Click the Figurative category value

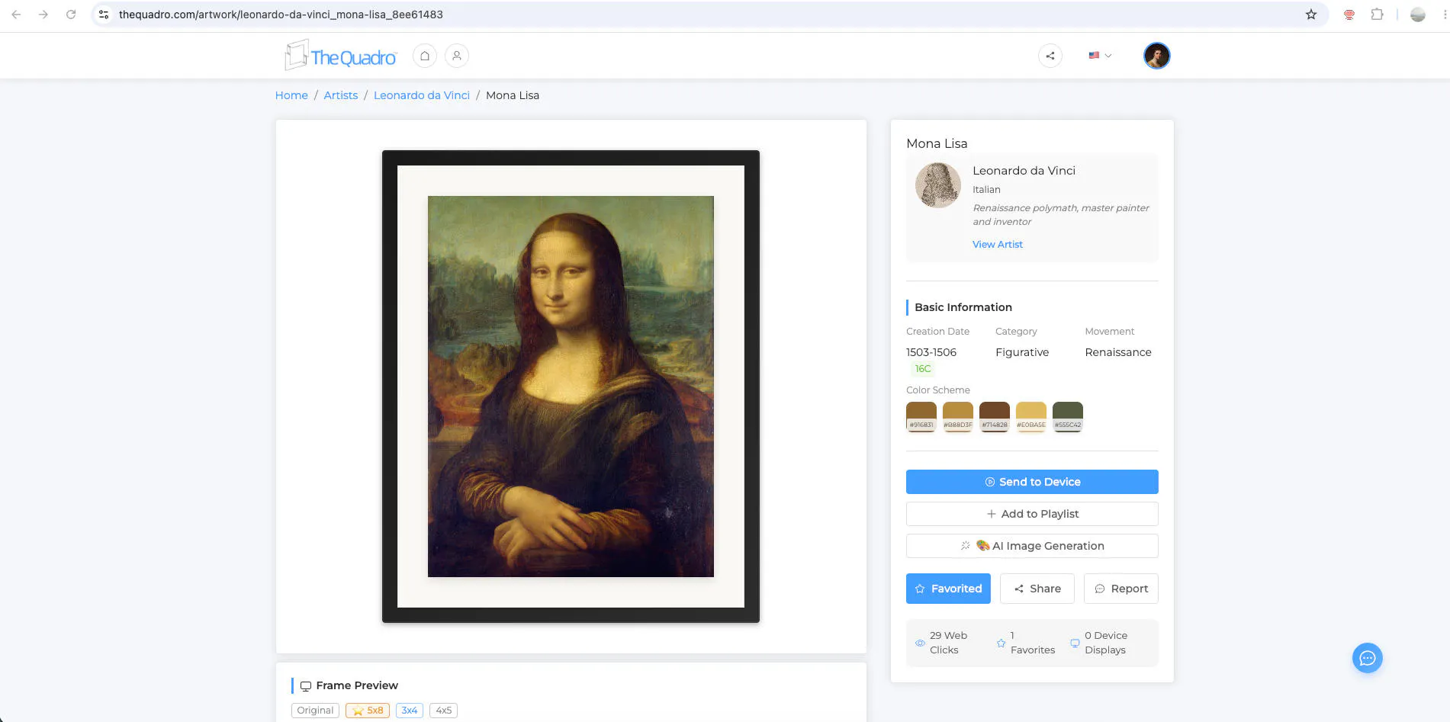click(1022, 352)
